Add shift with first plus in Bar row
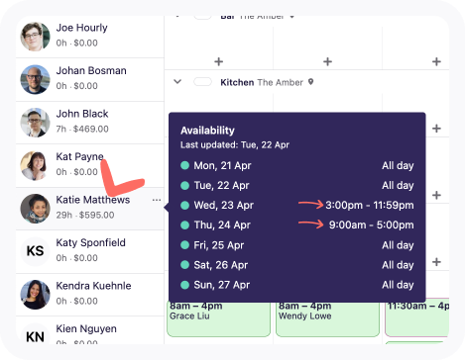 pyautogui.click(x=218, y=61)
